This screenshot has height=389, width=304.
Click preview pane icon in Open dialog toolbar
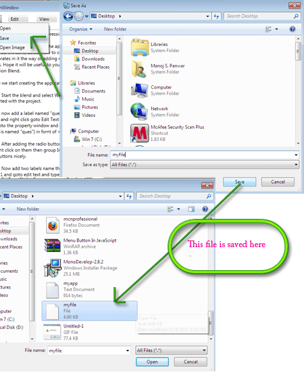tap(191, 209)
